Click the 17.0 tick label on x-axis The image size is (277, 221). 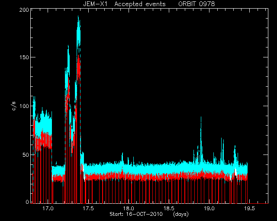(48, 208)
